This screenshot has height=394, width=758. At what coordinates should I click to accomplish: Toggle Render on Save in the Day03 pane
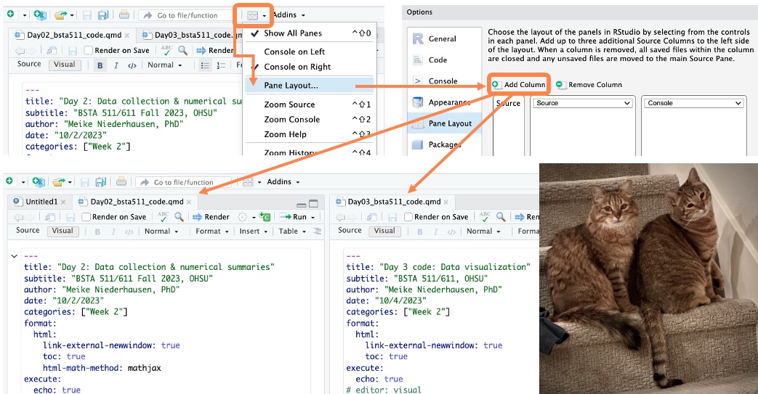(x=409, y=217)
